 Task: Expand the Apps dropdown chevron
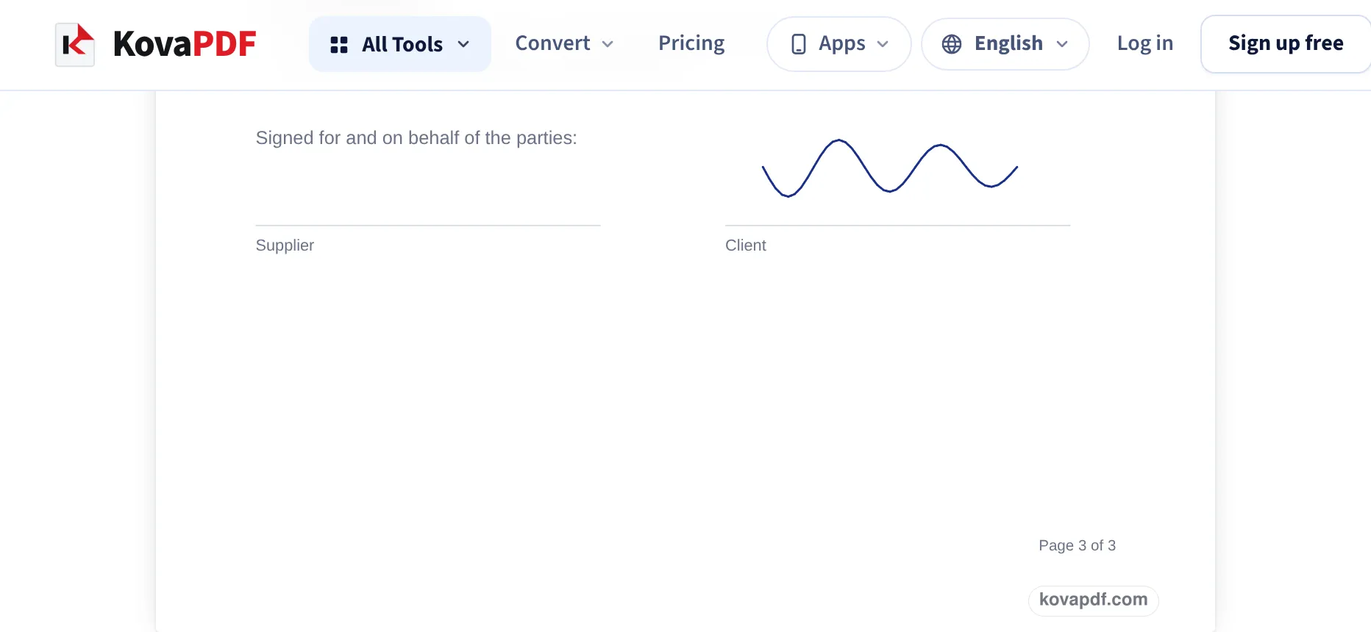(x=883, y=44)
